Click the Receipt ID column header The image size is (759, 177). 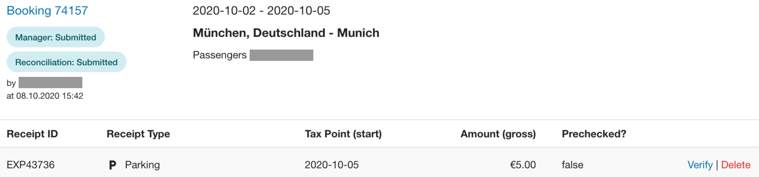click(x=32, y=134)
